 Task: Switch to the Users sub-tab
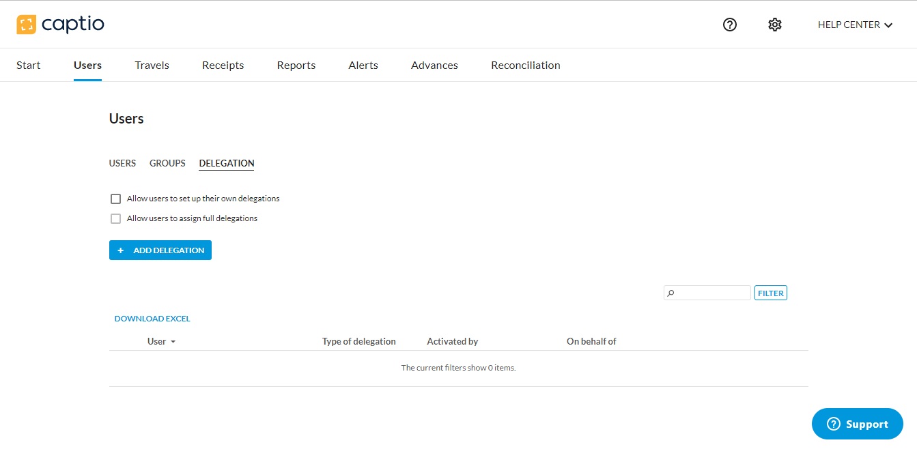point(122,163)
